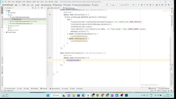Click the UTF-8 encoding status entry
176x99 pixels.
coord(159,91)
